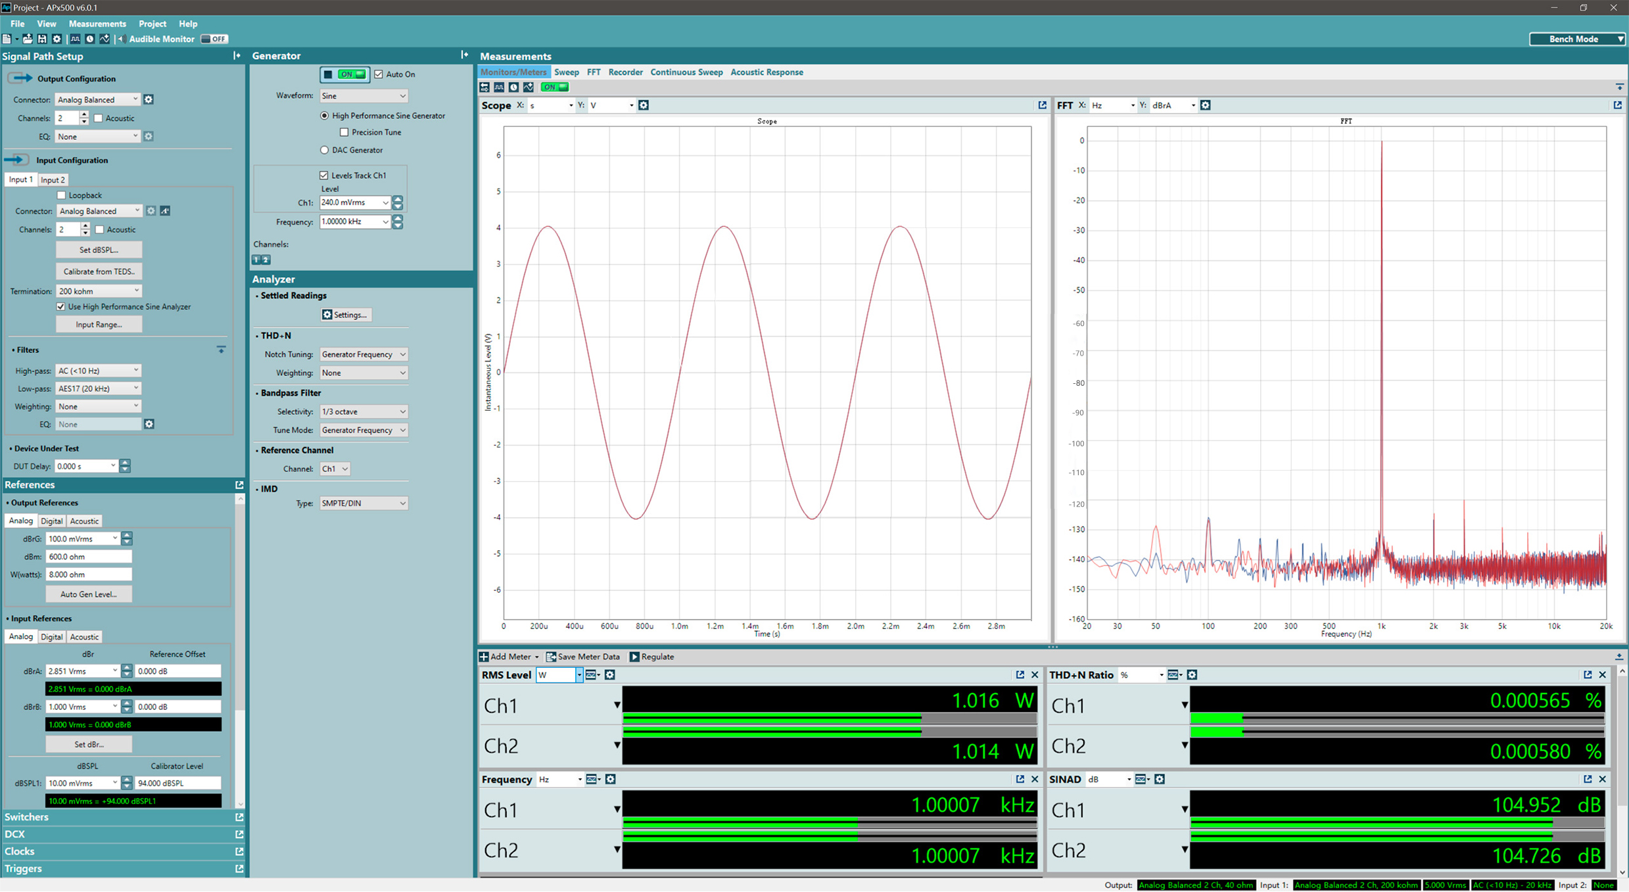Collapse the Generator panel pin icon

(465, 55)
